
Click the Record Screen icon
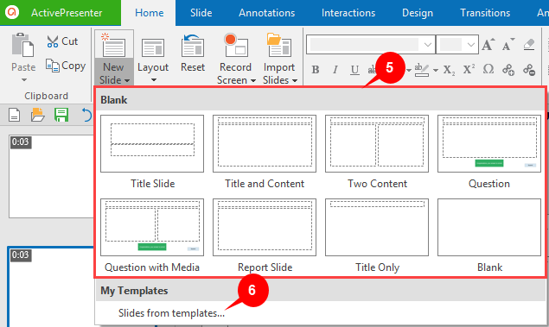coord(236,46)
